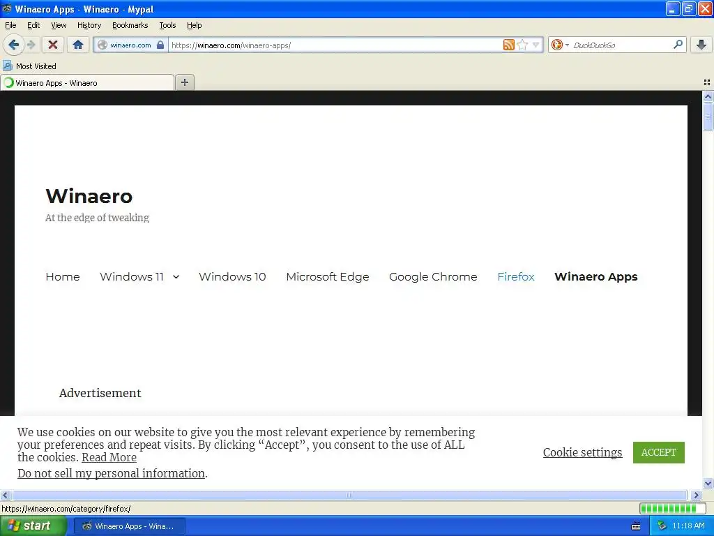Stop loading with the red X button
The height and width of the screenshot is (536, 714).
[x=53, y=45]
